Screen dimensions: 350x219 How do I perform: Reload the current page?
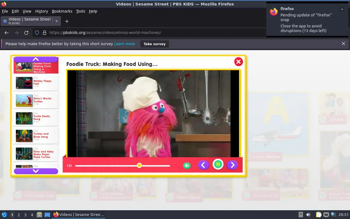pyautogui.click(x=26, y=33)
